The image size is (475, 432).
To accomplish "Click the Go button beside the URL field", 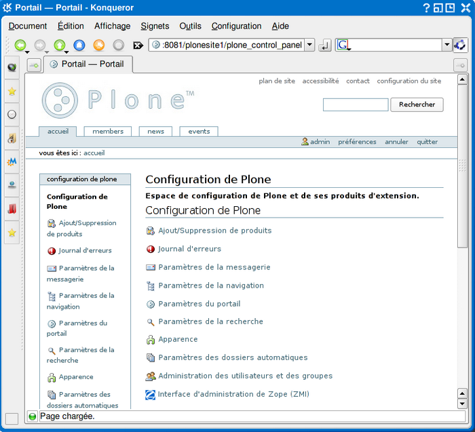I will 324,45.
